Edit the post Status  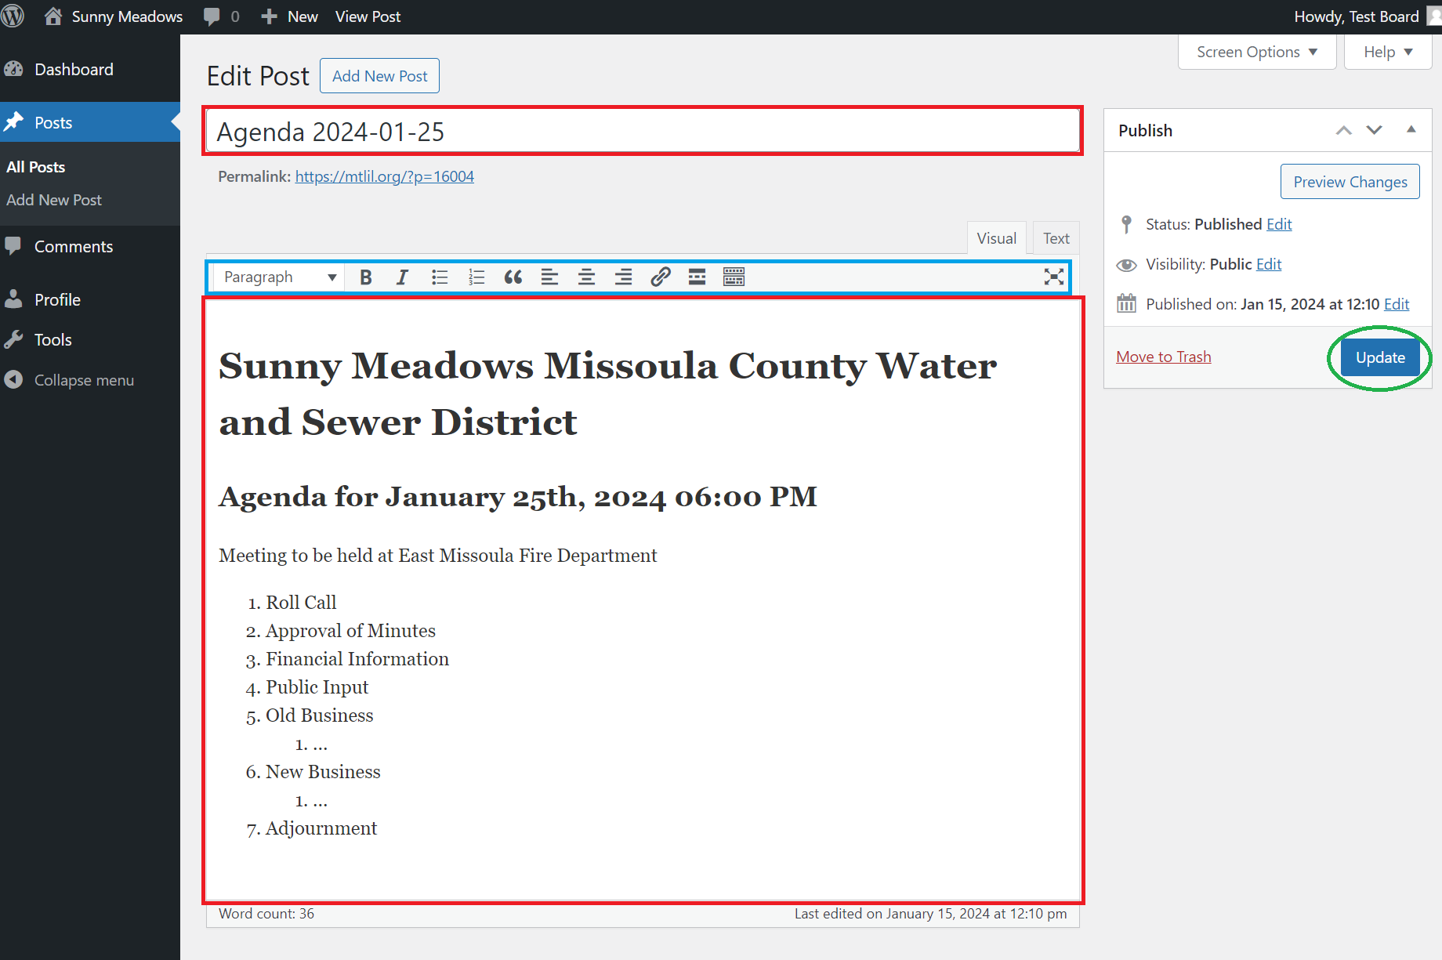point(1279,224)
